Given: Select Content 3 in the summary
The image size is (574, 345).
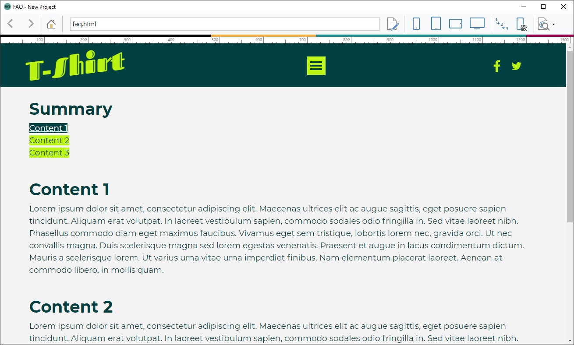Looking at the screenshot, I should 49,152.
